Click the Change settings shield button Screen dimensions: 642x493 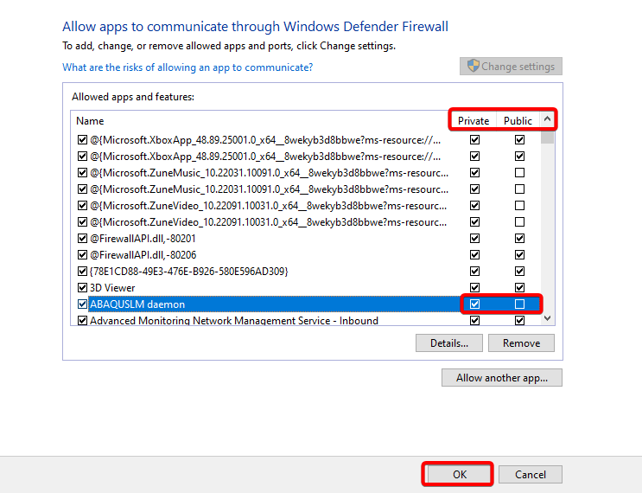coord(511,67)
